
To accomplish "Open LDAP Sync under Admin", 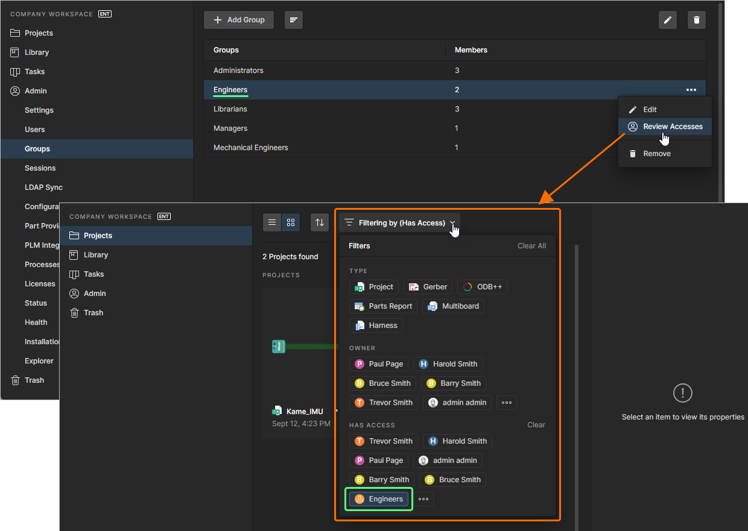I will (97, 187).
